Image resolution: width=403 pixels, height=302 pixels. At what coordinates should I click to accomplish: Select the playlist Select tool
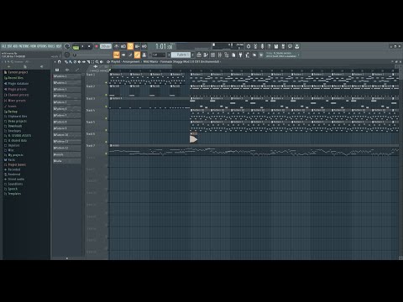[x=92, y=62]
